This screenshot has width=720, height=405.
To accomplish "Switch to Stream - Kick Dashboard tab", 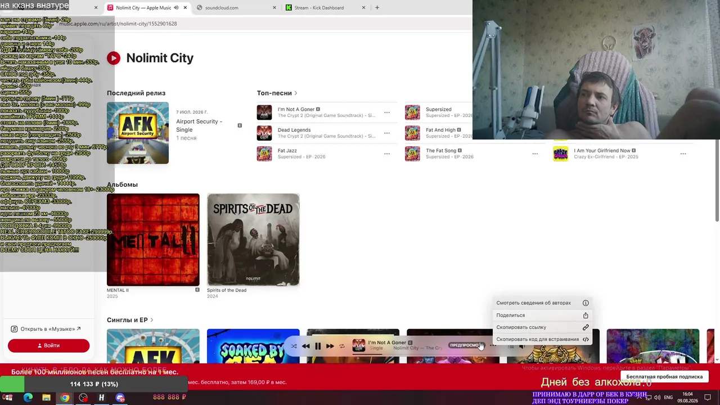I will pos(326,8).
